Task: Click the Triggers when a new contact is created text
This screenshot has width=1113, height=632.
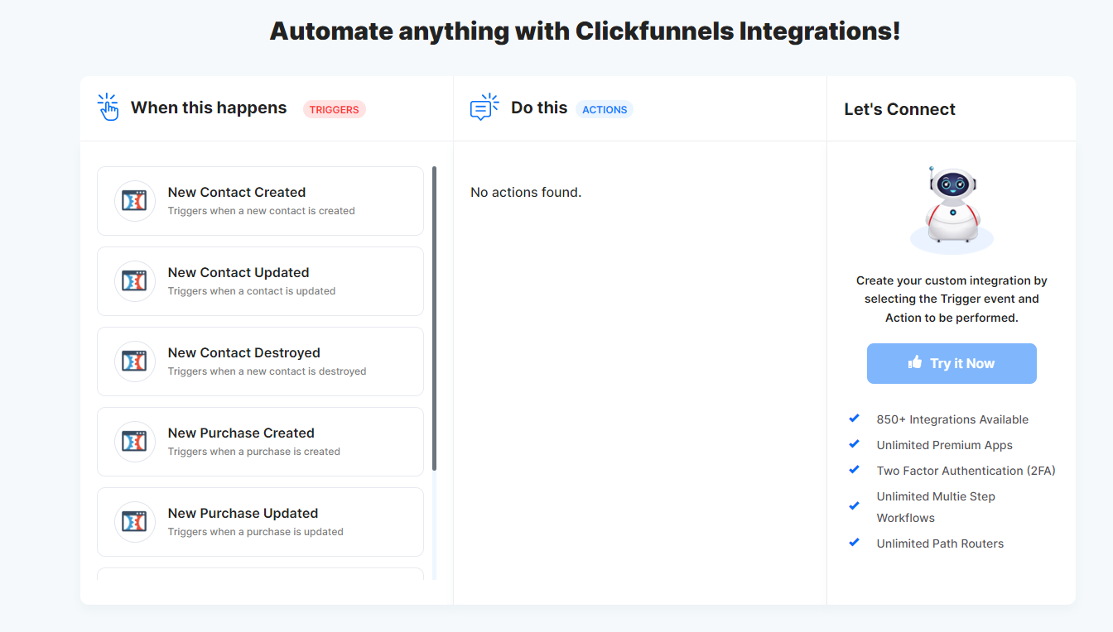Action: [x=261, y=211]
